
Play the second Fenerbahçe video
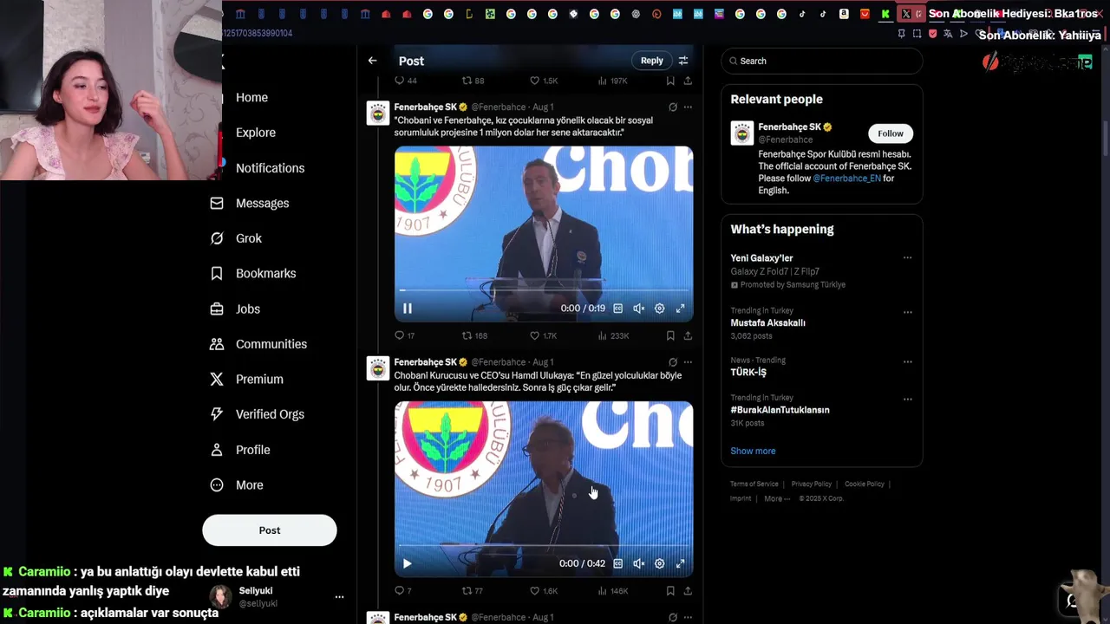click(407, 563)
